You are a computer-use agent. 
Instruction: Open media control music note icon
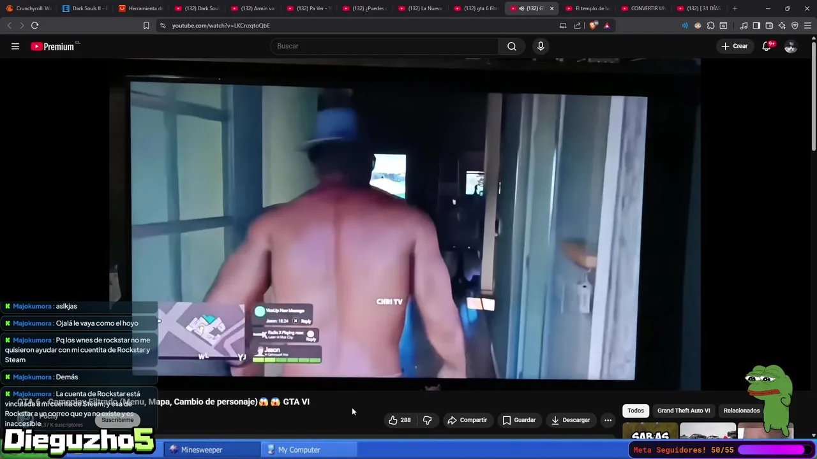[744, 25]
